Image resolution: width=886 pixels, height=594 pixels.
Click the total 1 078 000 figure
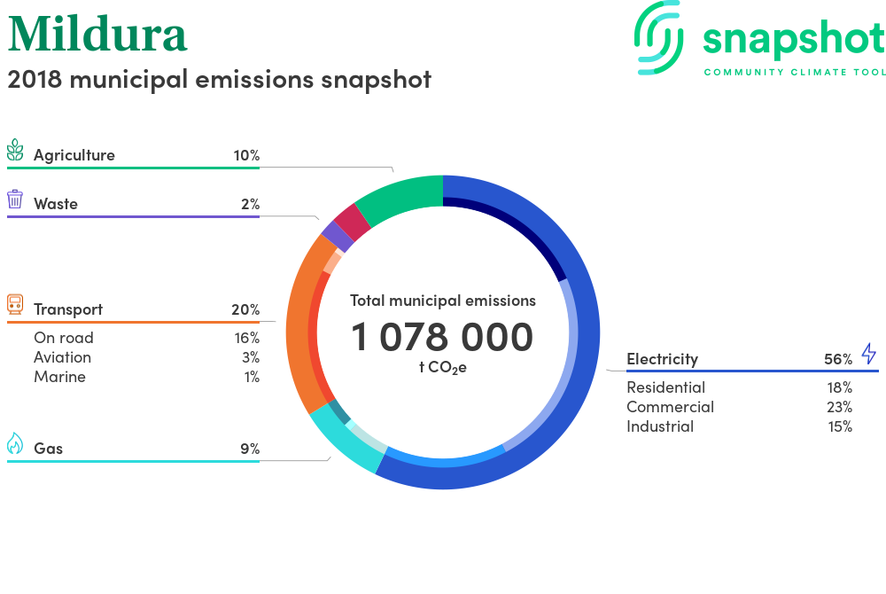(442, 337)
